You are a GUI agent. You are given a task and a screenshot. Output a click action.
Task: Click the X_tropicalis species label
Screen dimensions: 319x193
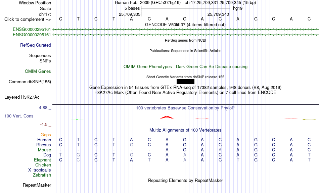40,170
